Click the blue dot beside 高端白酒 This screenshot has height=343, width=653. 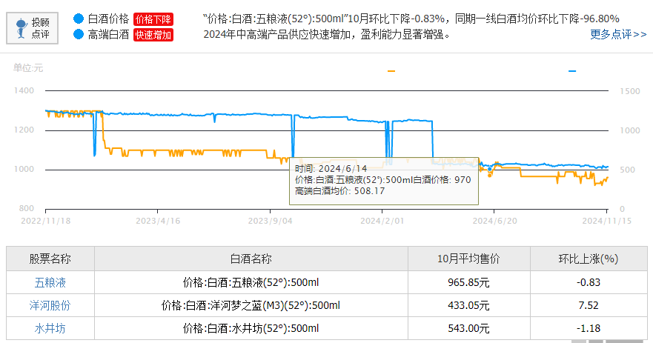click(x=79, y=34)
